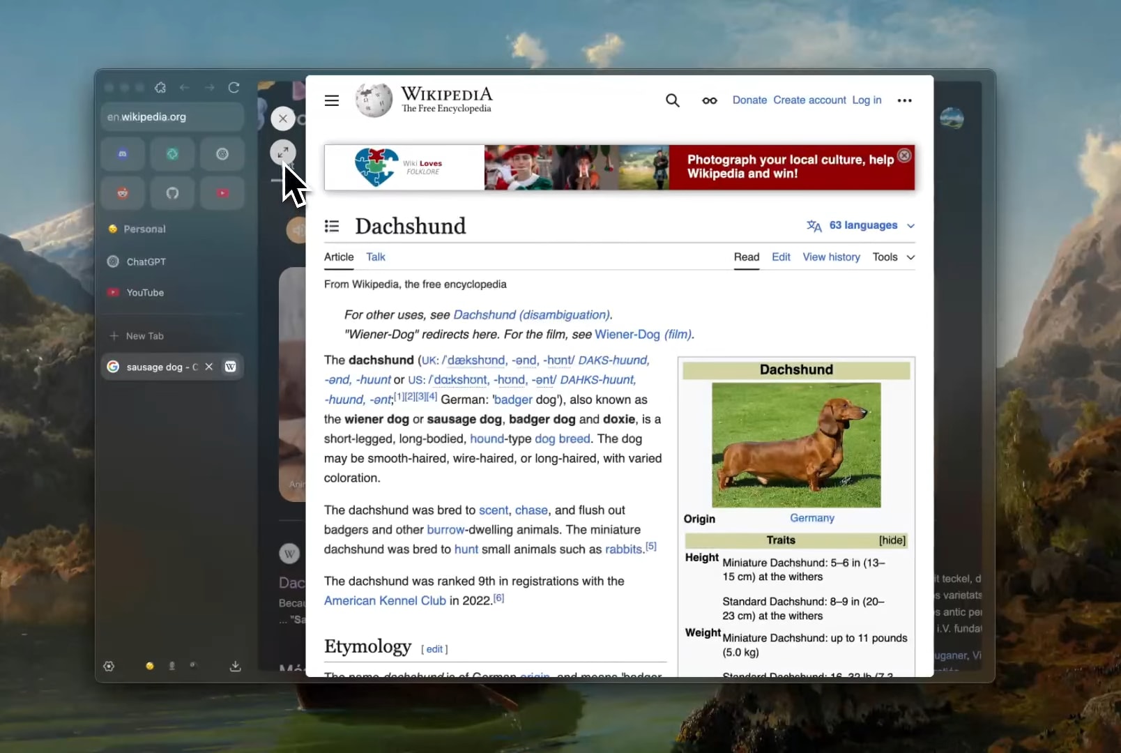Click the Wikipedia search magnifier icon
Screen dimensions: 1121x753
coord(673,100)
